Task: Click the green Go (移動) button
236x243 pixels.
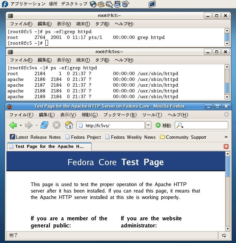Action: pyautogui.click(x=163, y=125)
